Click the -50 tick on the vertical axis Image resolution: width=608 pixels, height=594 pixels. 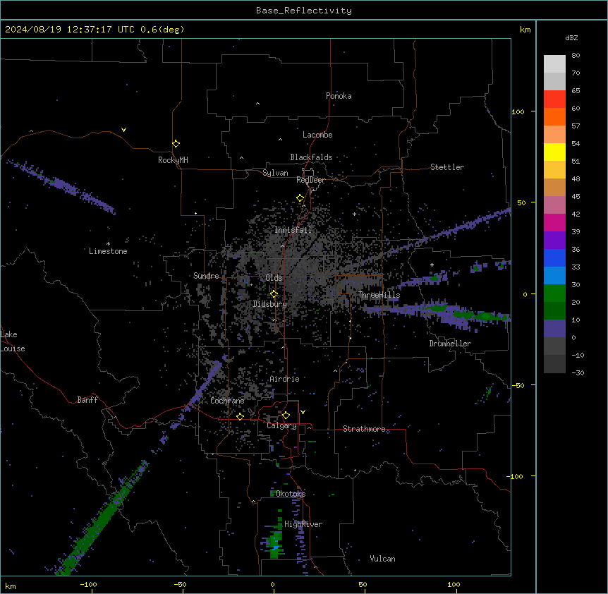point(518,385)
